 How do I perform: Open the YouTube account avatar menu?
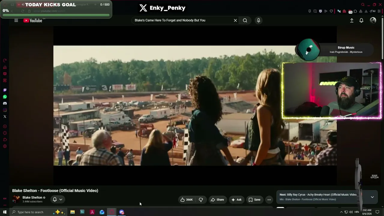pos(373,20)
